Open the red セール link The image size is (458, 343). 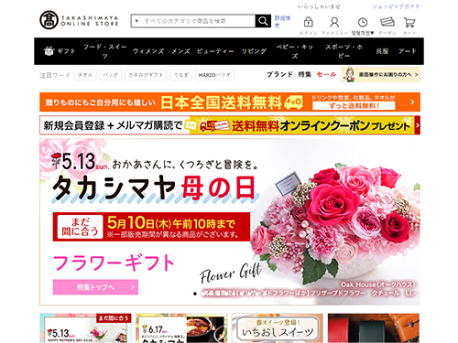point(326,74)
